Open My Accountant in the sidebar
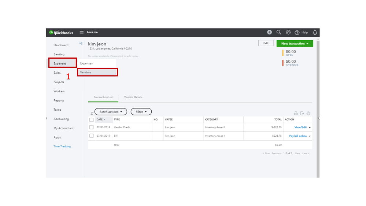This screenshot has height=206, width=366. (63, 128)
